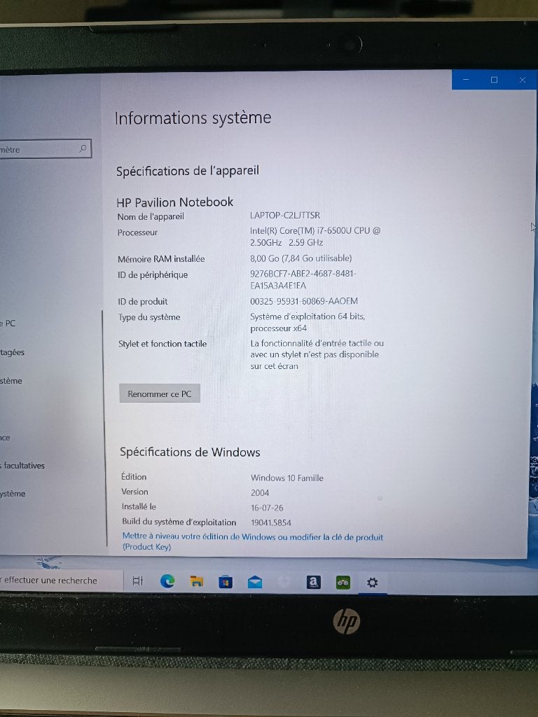The height and width of the screenshot is (717, 538).
Task: Click the 'Informations système' page title
Action: click(x=193, y=118)
